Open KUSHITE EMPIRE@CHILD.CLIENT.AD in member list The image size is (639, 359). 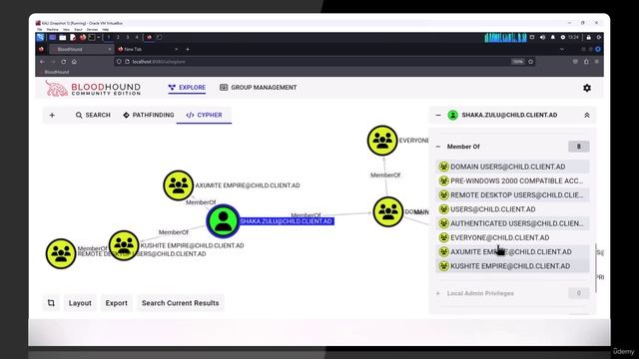coord(512,266)
